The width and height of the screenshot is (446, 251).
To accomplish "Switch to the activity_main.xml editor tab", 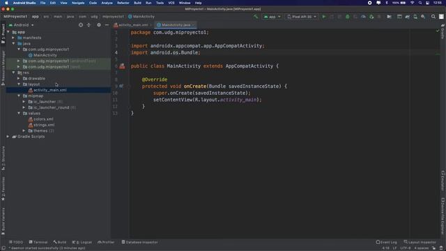I will 132,25.
